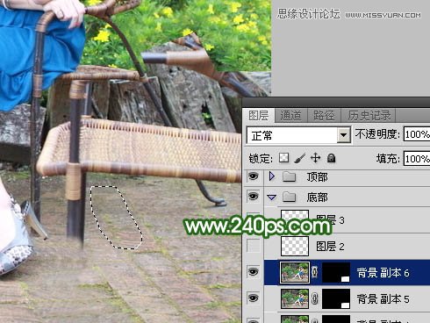Toggle lock transparent pixels icon
The width and height of the screenshot is (430, 323).
point(284,158)
